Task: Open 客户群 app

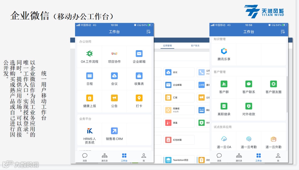Action: tap(224, 87)
